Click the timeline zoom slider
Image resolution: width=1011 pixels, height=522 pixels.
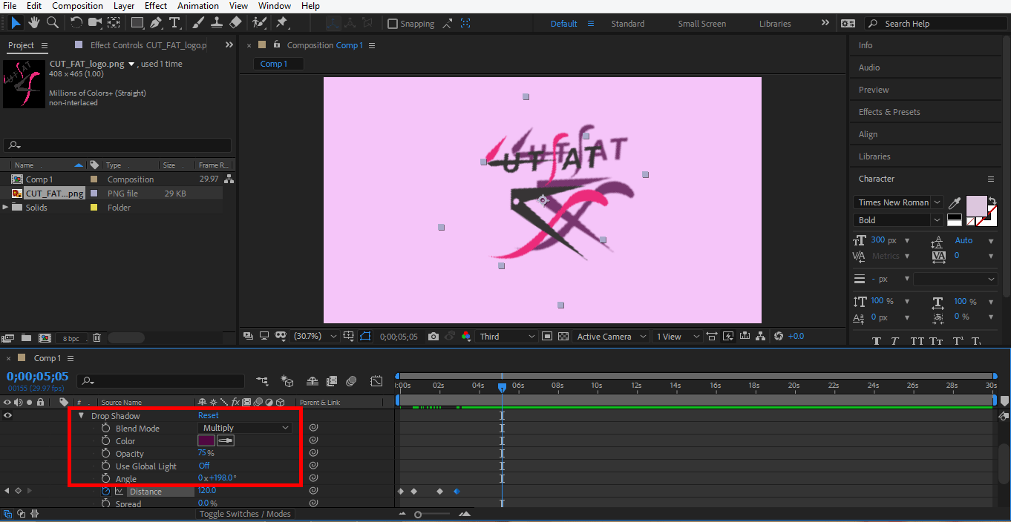pyautogui.click(x=418, y=515)
